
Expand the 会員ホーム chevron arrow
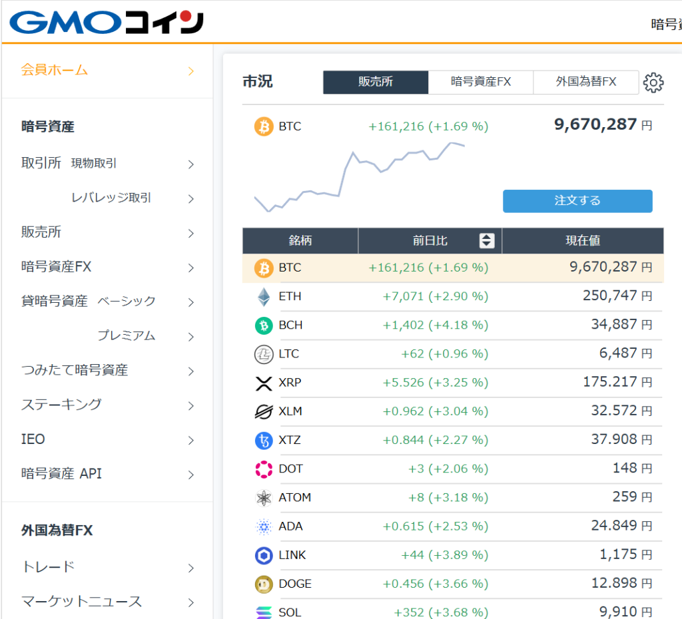[x=191, y=71]
